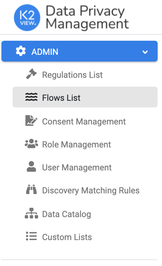162x266 pixels.
Task: Click the waves icon for Flows
Action: click(x=31, y=97)
